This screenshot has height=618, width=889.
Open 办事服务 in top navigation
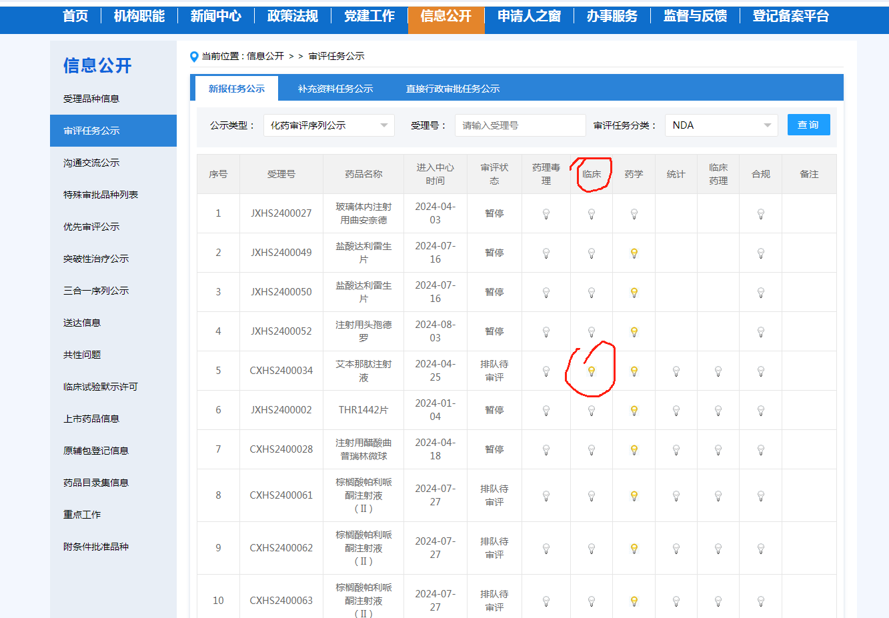pyautogui.click(x=612, y=16)
